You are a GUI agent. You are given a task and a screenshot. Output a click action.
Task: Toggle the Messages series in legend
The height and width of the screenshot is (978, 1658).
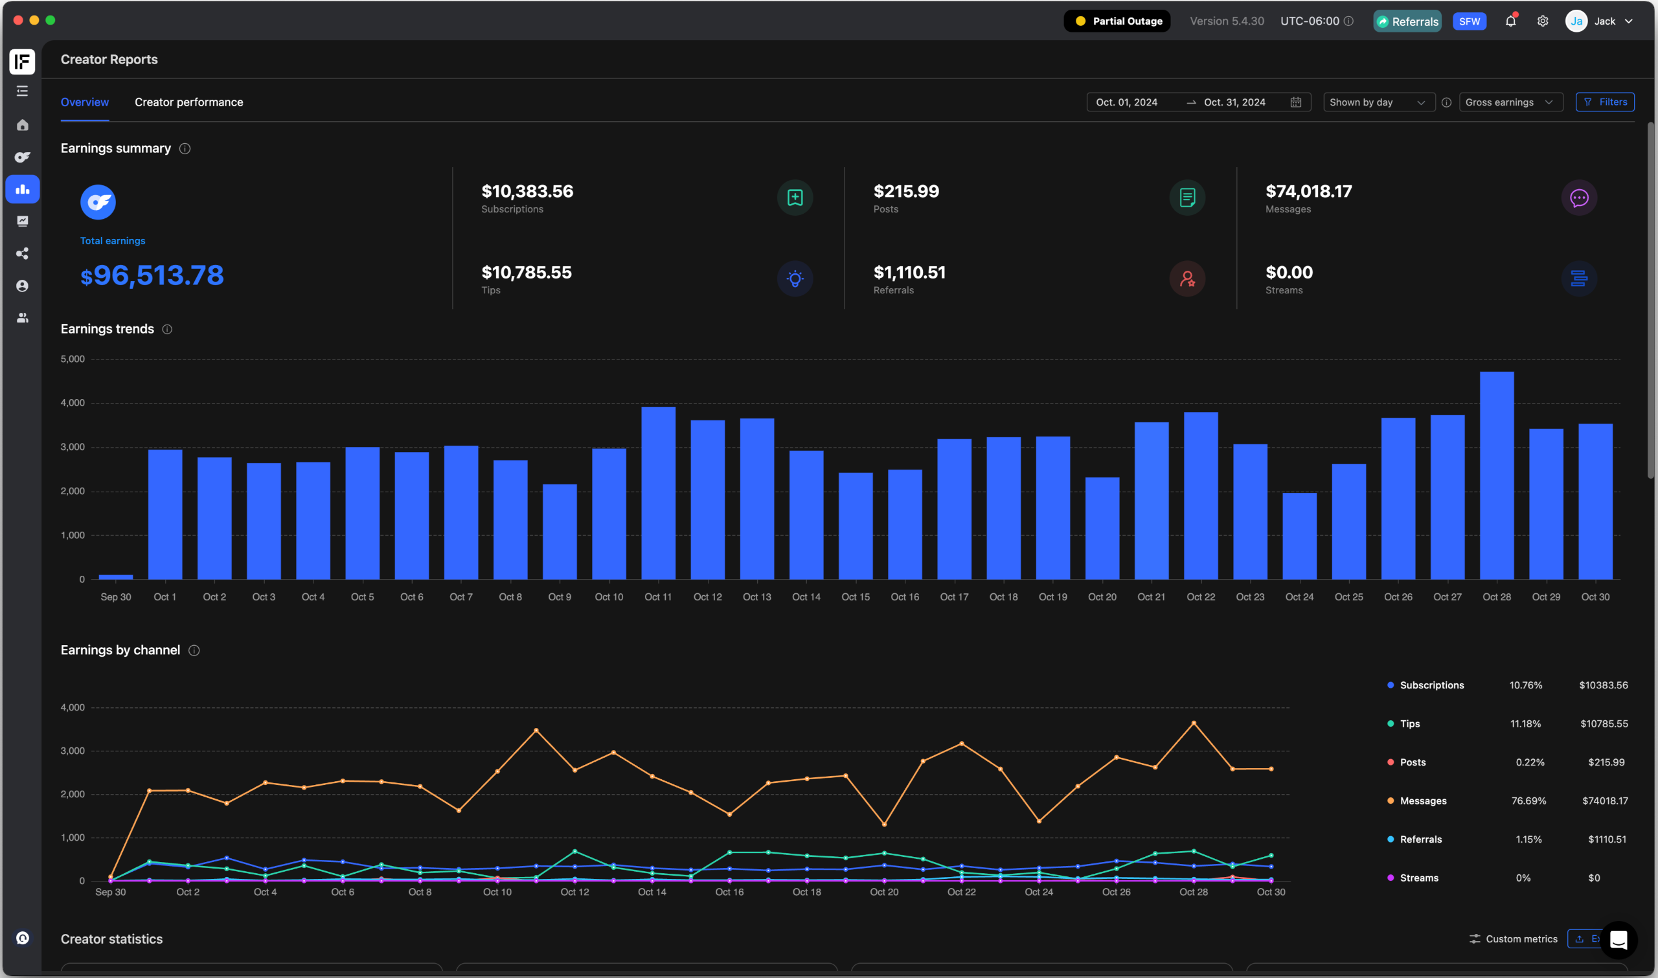[x=1423, y=801]
